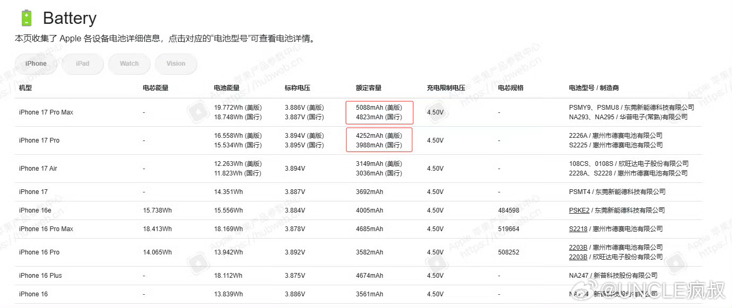Viewport: 732px width, 308px height.
Task: Select the iPhone 16 Pro Max row name
Action: click(46, 229)
